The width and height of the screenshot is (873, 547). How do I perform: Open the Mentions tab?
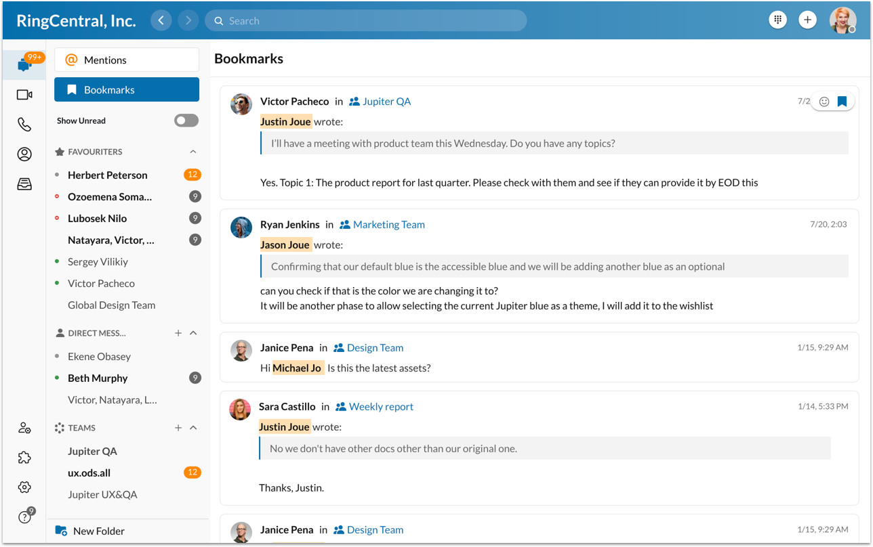pos(127,60)
